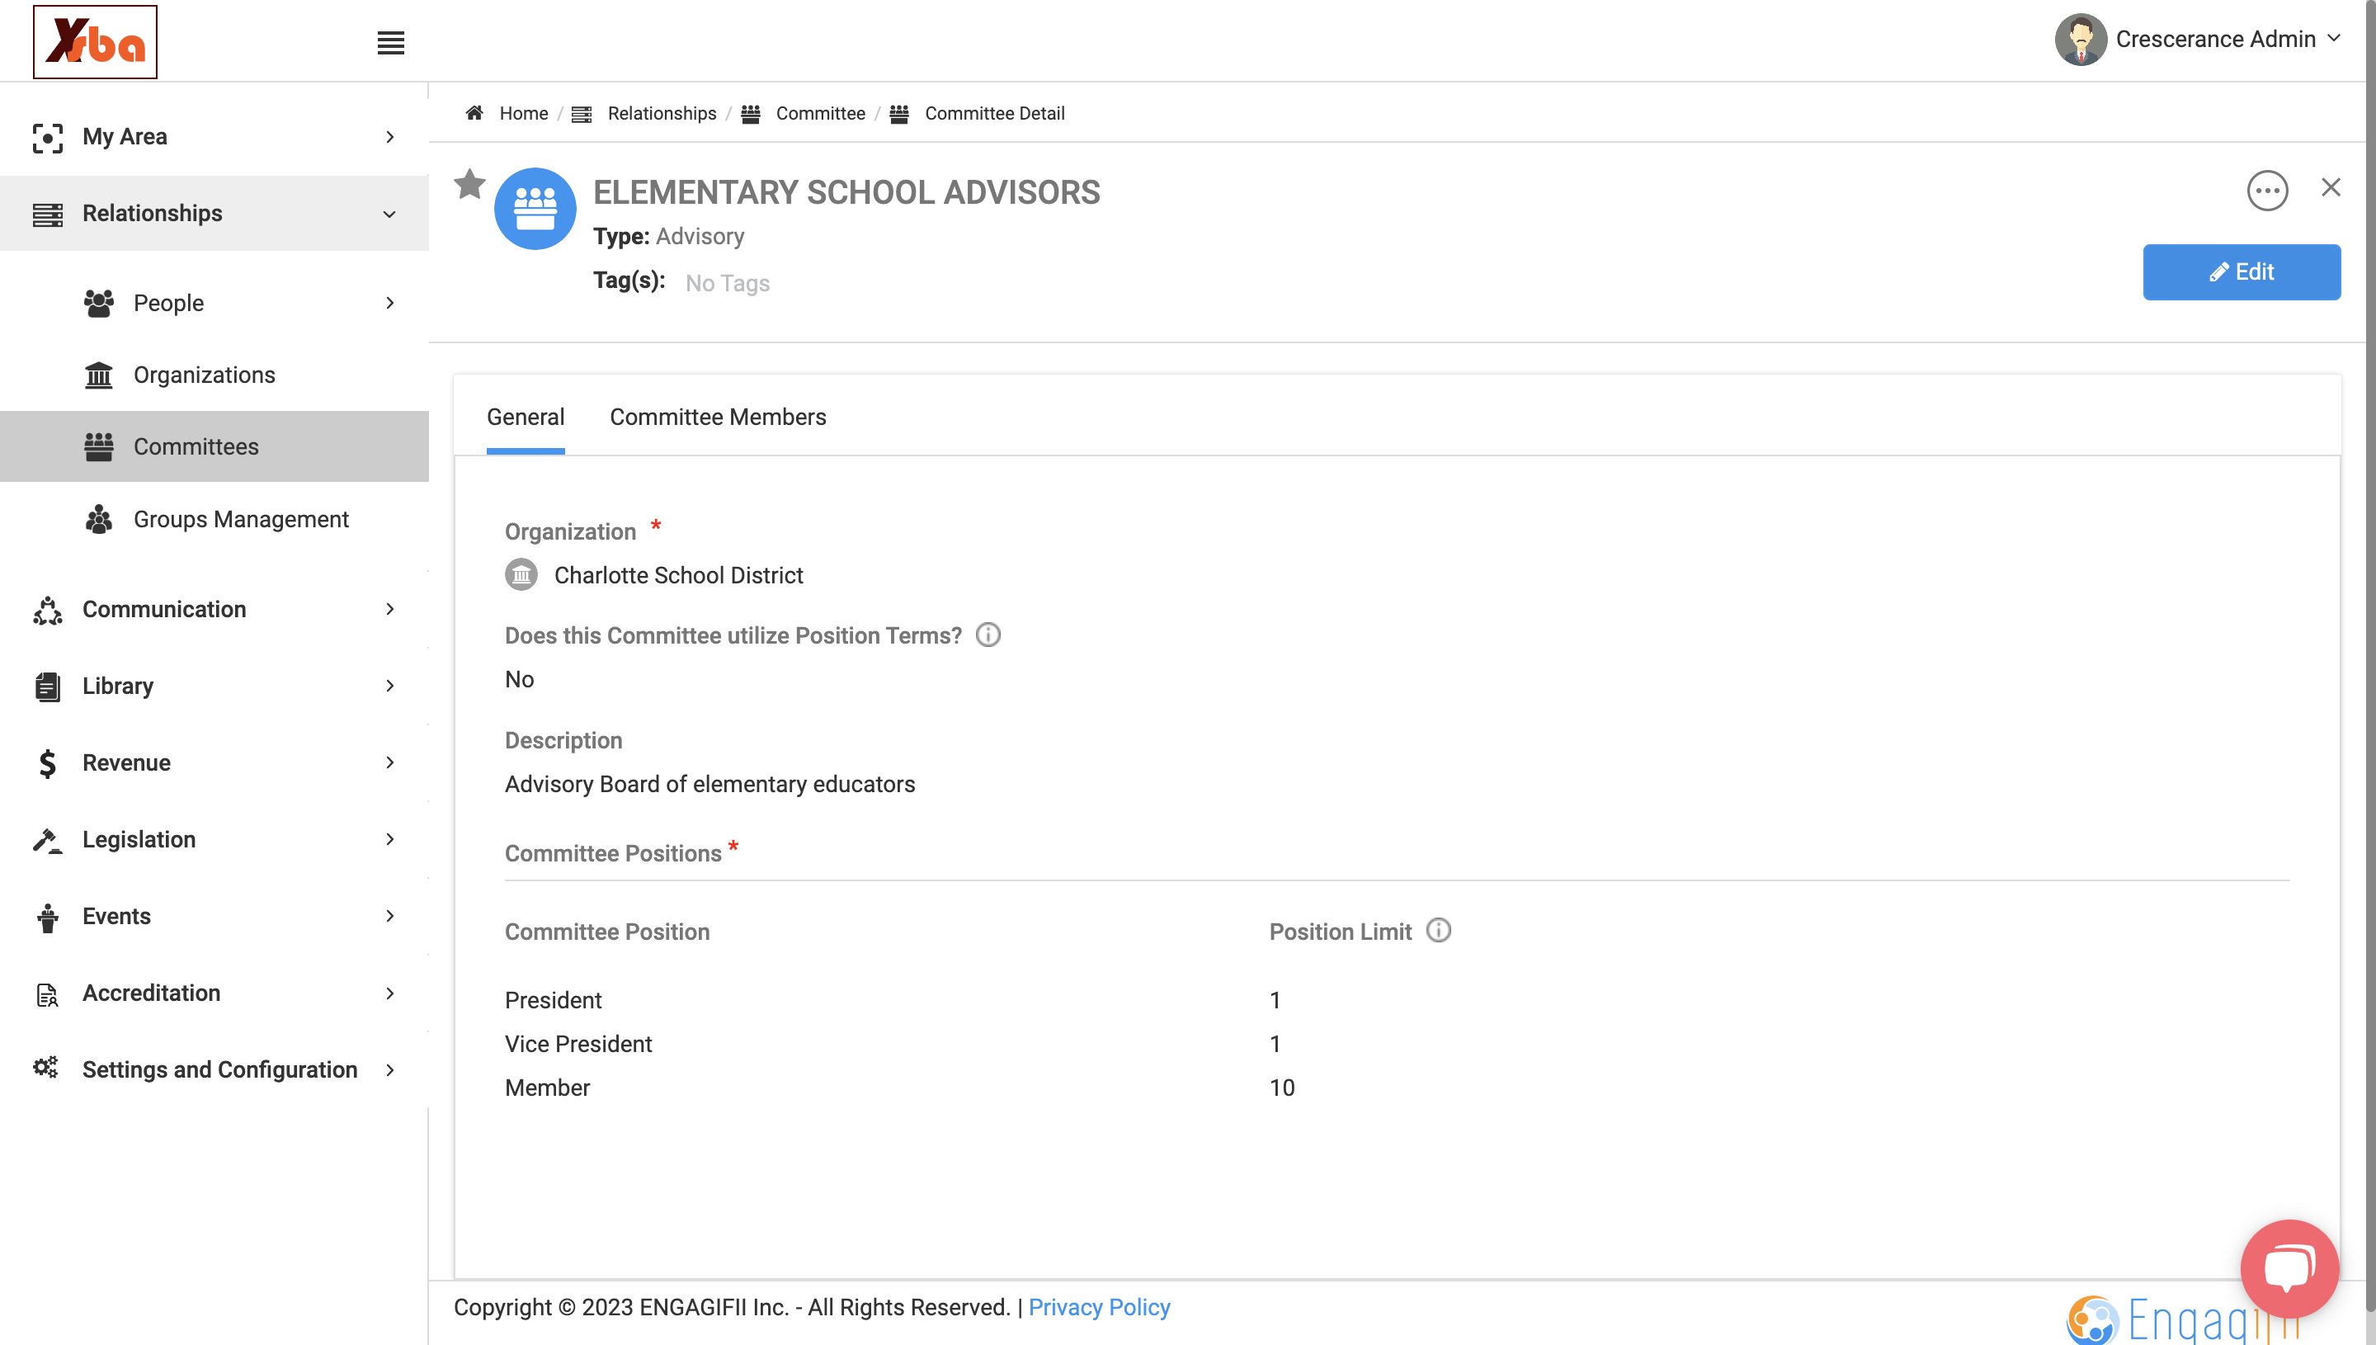Click the Home breadcrumb icon

pos(474,113)
